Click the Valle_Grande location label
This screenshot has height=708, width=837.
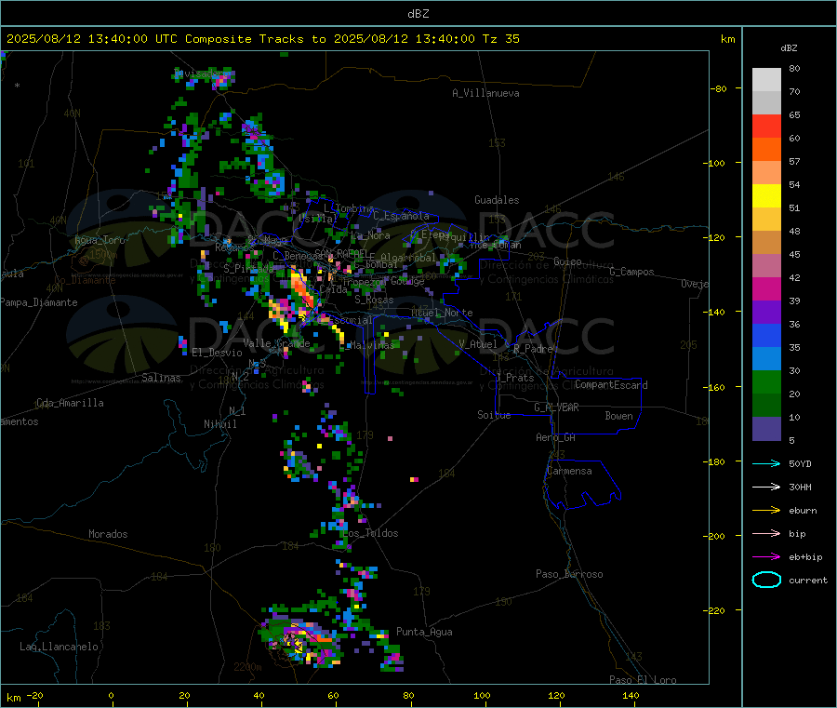(x=276, y=343)
